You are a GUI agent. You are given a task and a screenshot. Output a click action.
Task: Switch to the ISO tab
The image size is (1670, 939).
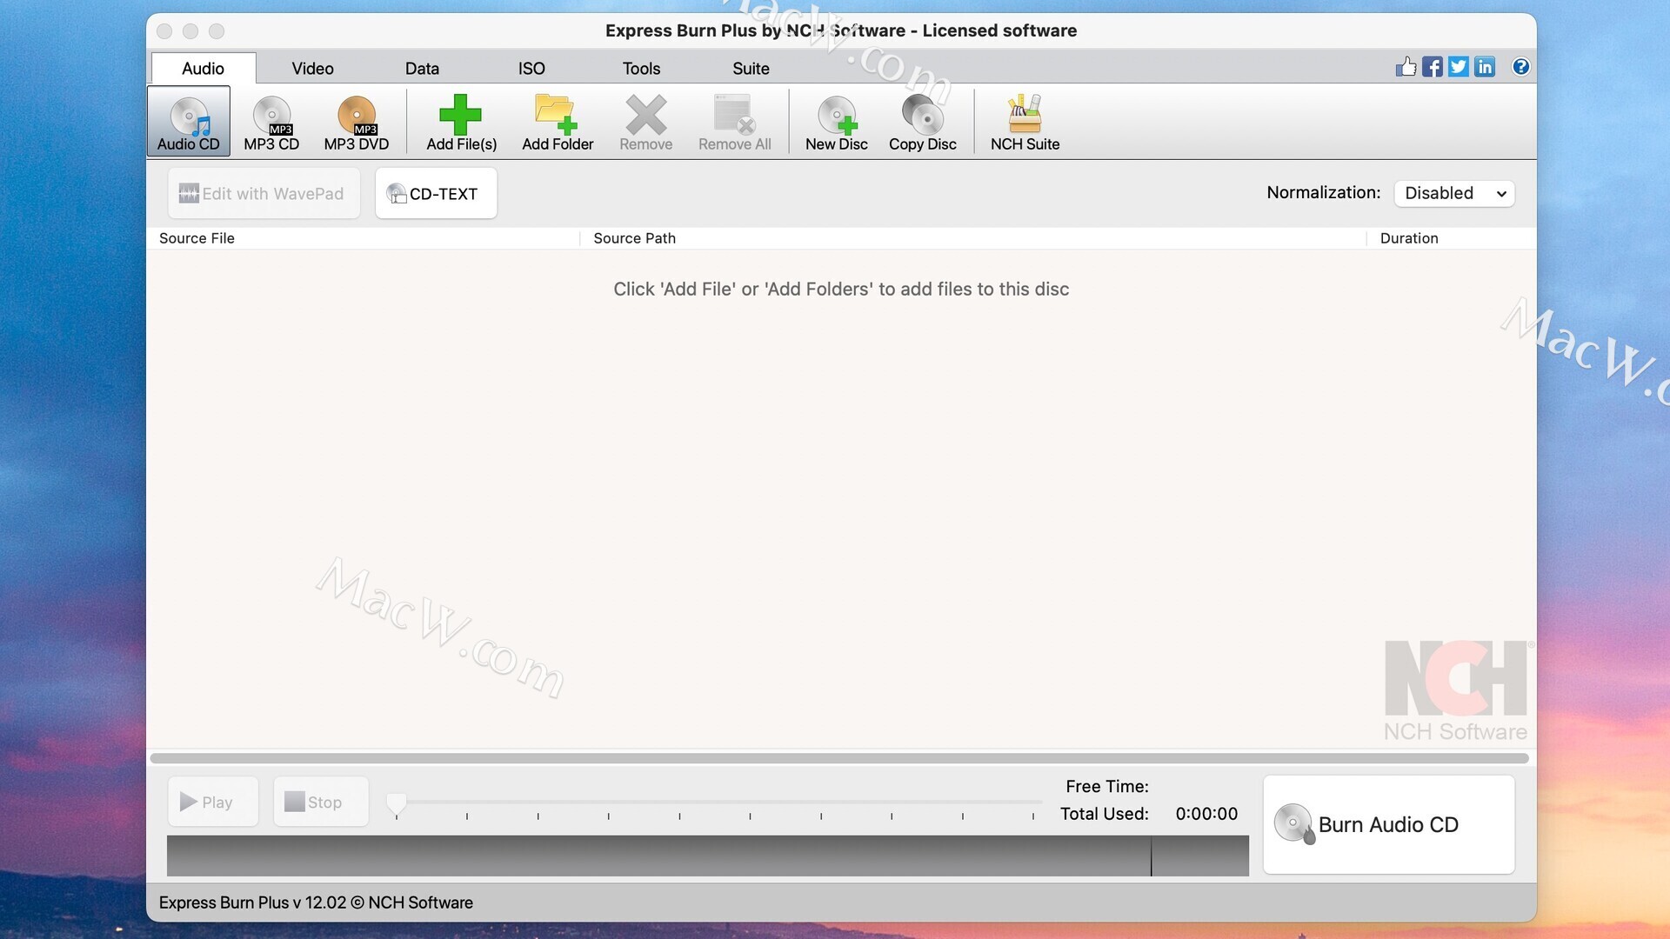pyautogui.click(x=531, y=69)
